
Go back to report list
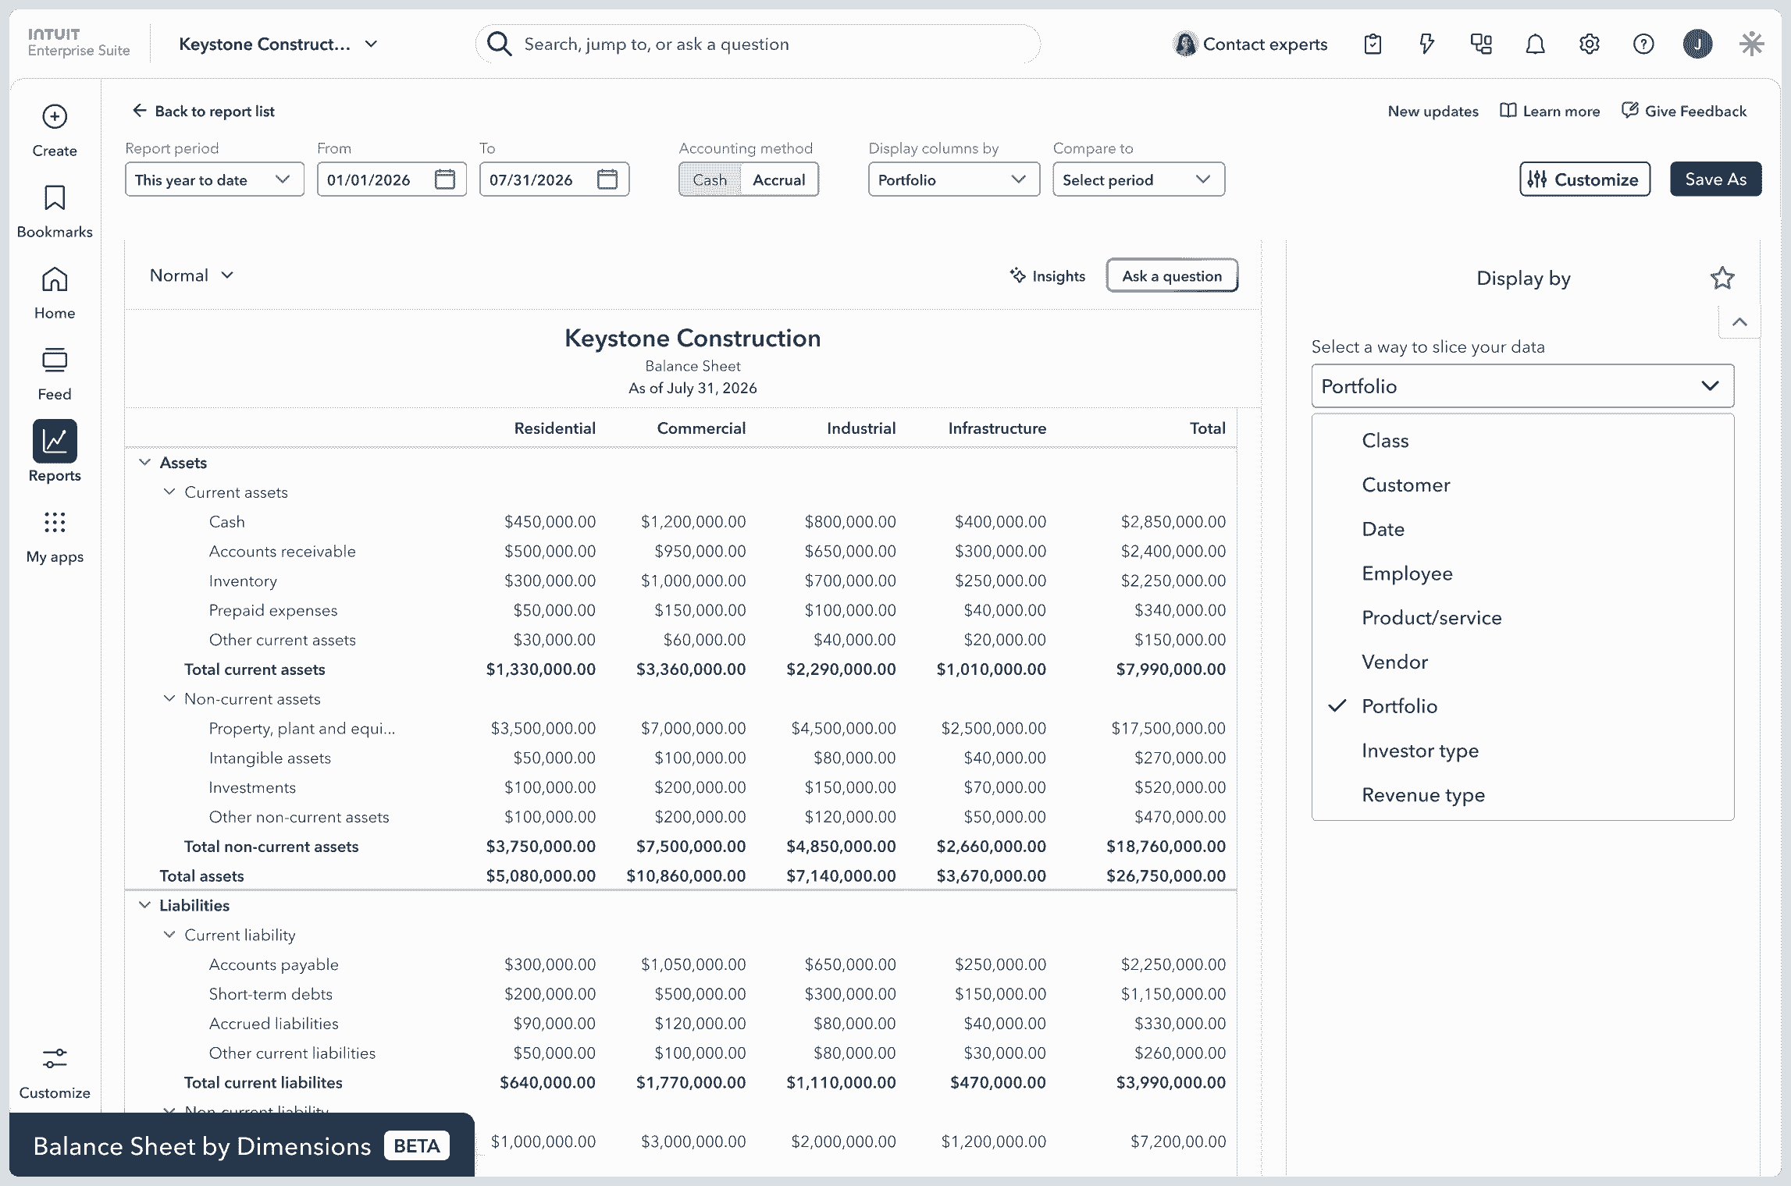pyautogui.click(x=203, y=111)
